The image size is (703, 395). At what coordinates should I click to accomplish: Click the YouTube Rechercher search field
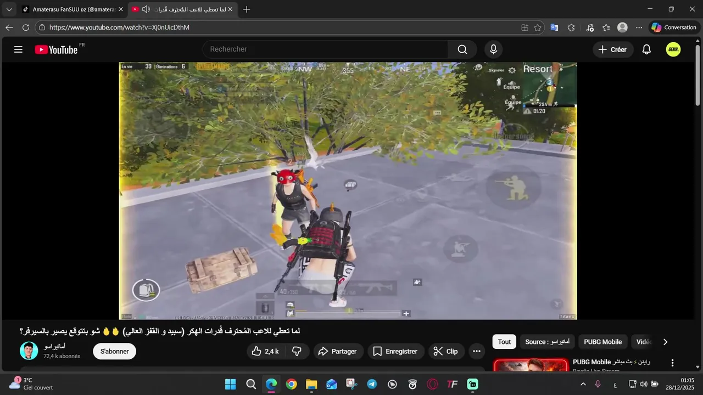point(325,49)
